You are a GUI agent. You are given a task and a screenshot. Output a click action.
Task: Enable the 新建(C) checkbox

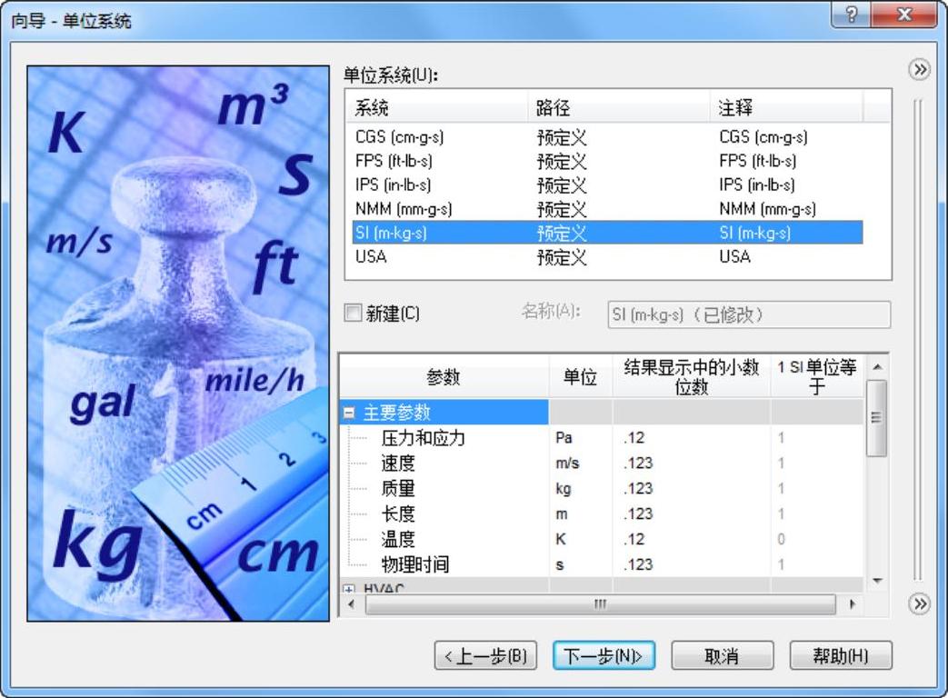(x=353, y=313)
